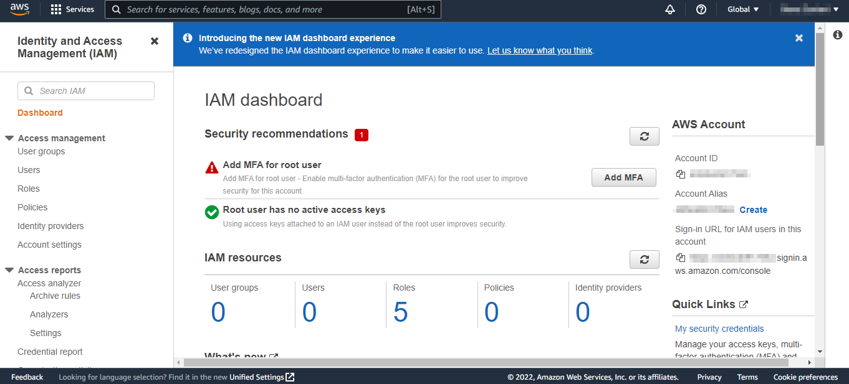Open Identity providers in sidebar
Screen dimensions: 849x384
tap(50, 226)
